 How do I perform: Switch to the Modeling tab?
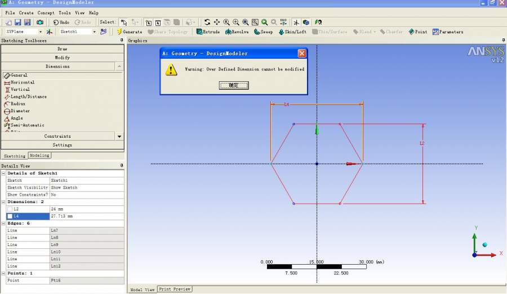coord(39,155)
